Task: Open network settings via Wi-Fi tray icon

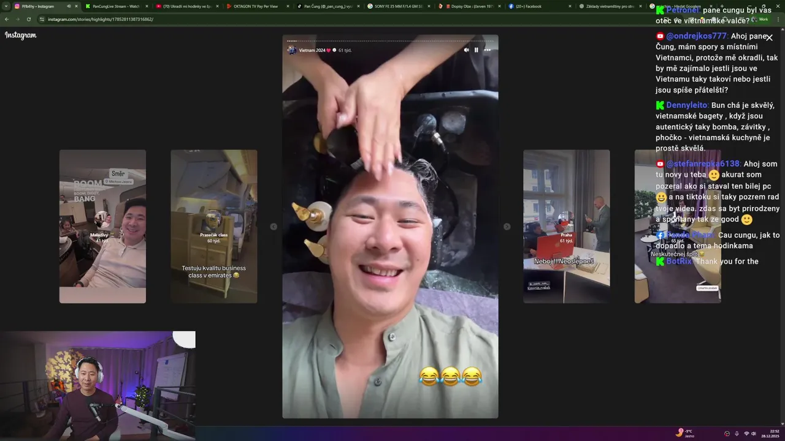Action: pyautogui.click(x=746, y=433)
